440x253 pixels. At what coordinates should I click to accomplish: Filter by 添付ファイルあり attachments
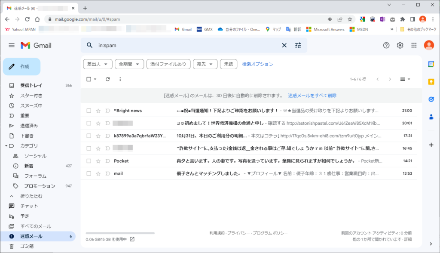pos(168,64)
